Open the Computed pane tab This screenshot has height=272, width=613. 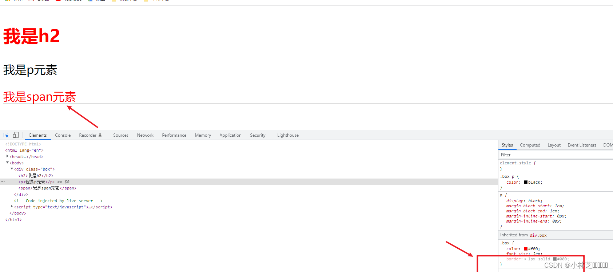pos(530,145)
